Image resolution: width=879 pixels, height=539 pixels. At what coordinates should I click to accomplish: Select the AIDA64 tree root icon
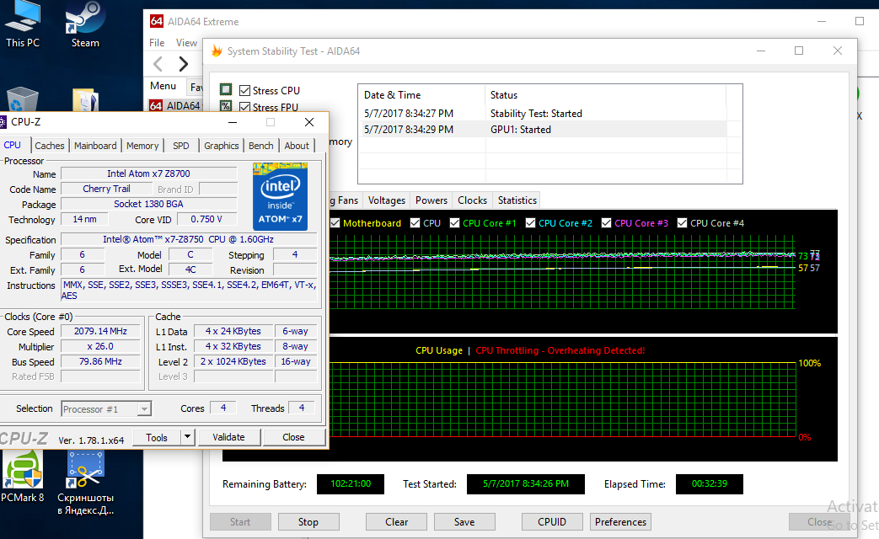coord(156,105)
